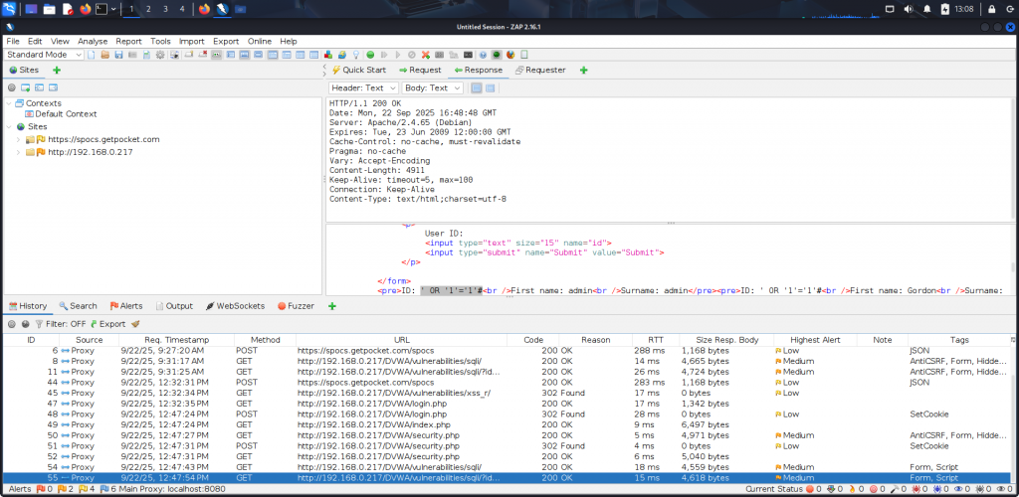Click the green plus beside Requester tab
This screenshot has height=497, width=1019.
click(x=583, y=71)
